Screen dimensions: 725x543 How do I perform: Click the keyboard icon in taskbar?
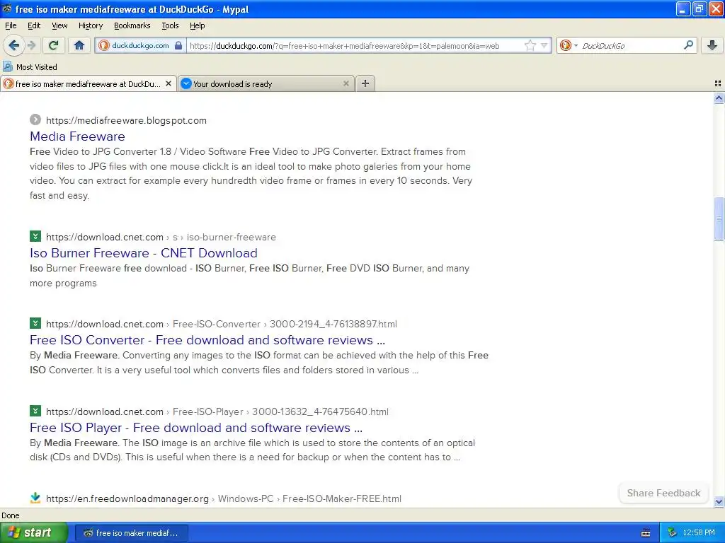click(x=646, y=533)
